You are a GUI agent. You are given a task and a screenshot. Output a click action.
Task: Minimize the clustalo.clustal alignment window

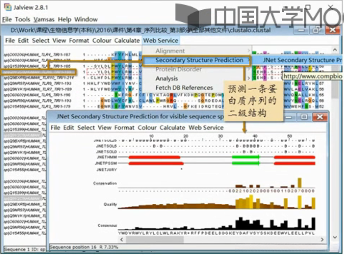pos(301,30)
